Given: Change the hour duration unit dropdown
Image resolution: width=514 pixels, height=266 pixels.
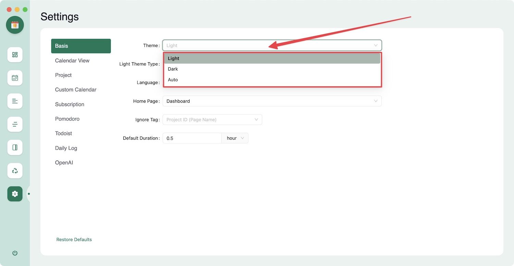Looking at the screenshot, I should point(235,138).
